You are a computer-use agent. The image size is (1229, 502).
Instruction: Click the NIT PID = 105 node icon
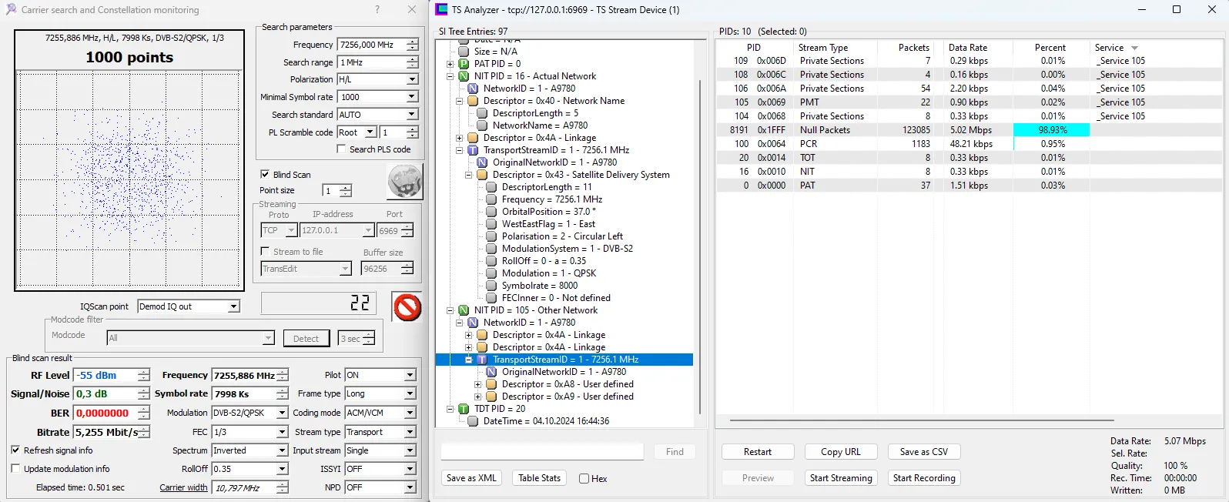point(464,310)
